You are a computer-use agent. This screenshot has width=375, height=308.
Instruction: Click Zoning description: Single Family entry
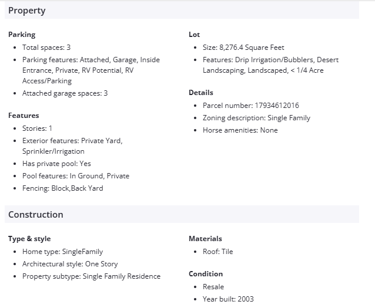256,118
